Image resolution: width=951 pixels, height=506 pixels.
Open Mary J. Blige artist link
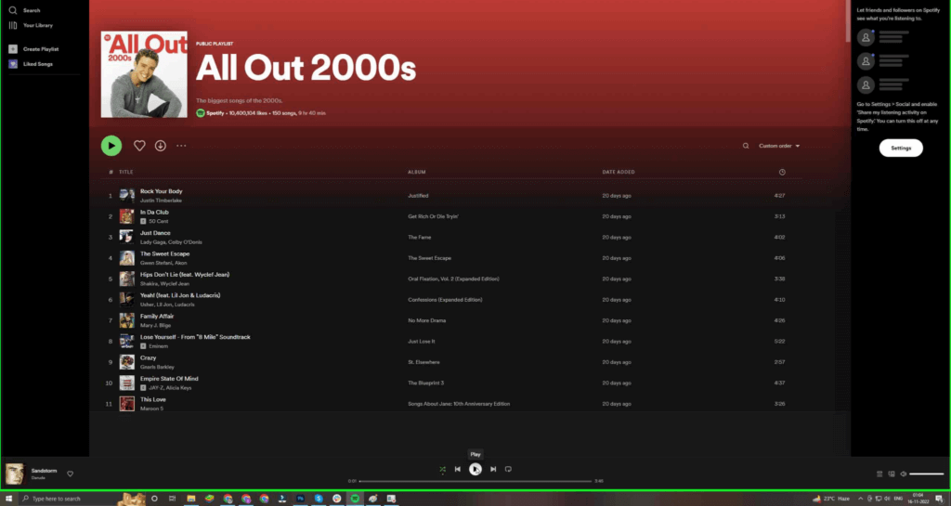point(155,325)
